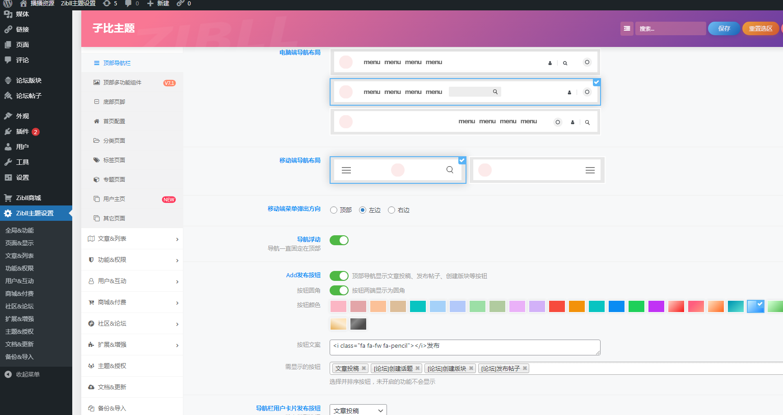Click the 重置选区 reset button
Image resolution: width=783 pixels, height=415 pixels.
(x=760, y=28)
